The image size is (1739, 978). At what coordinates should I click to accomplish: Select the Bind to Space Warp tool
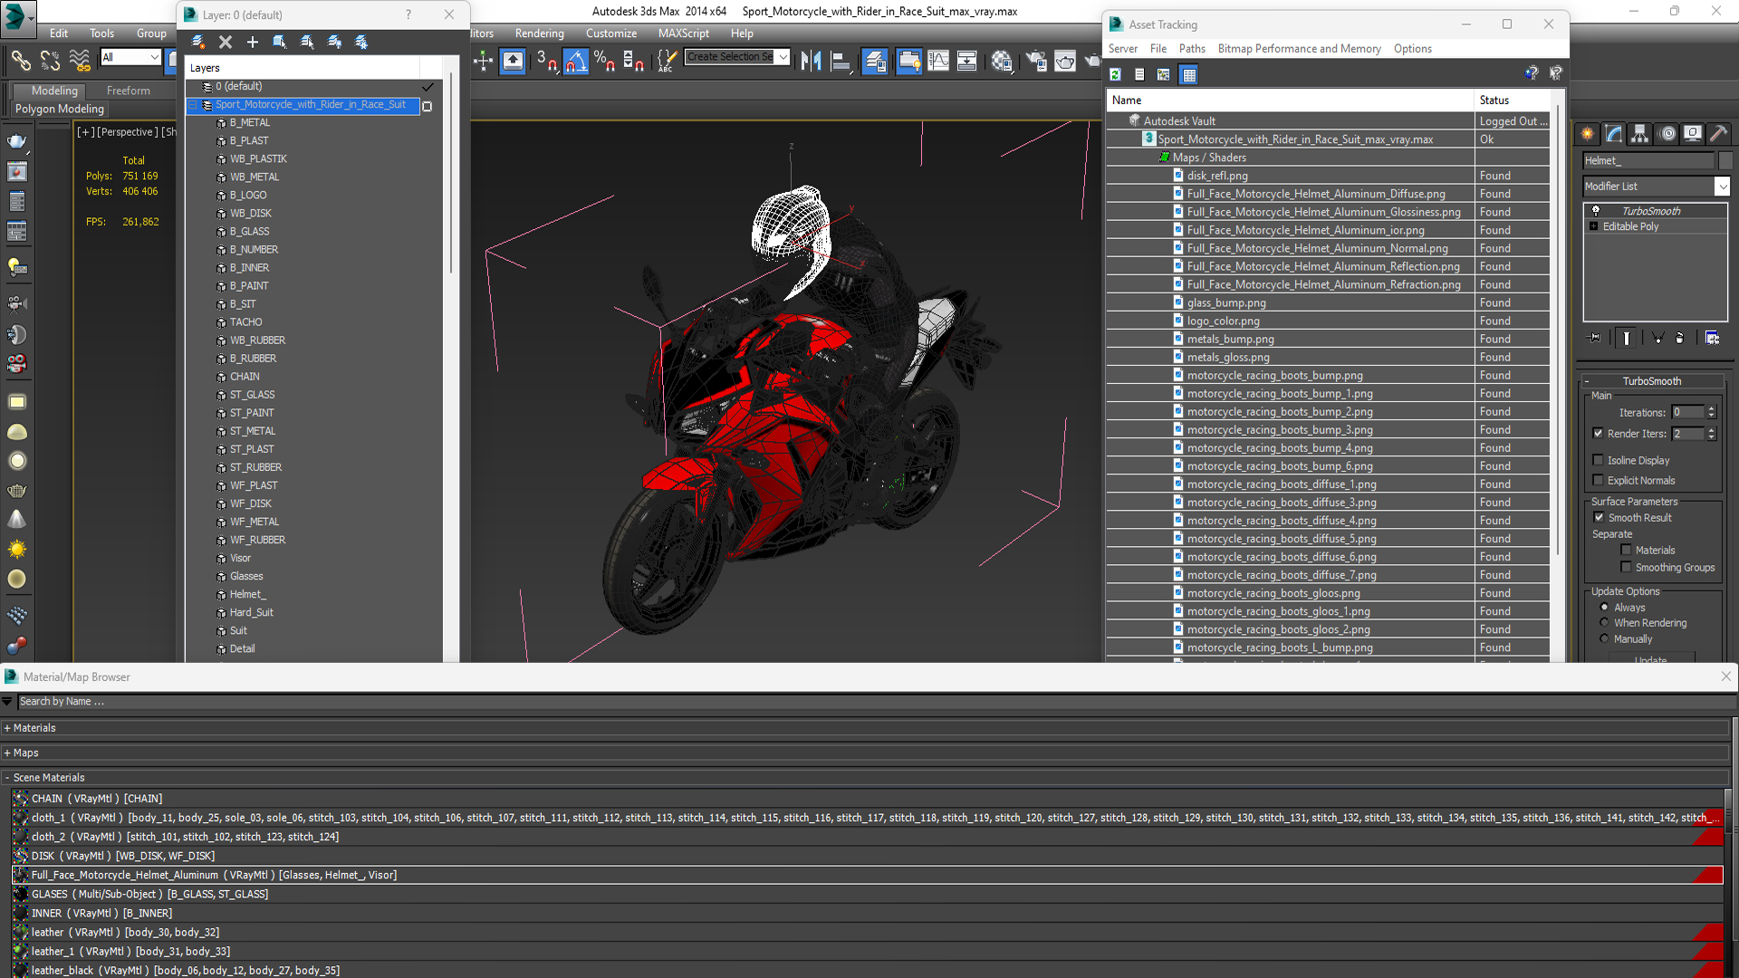point(80,61)
